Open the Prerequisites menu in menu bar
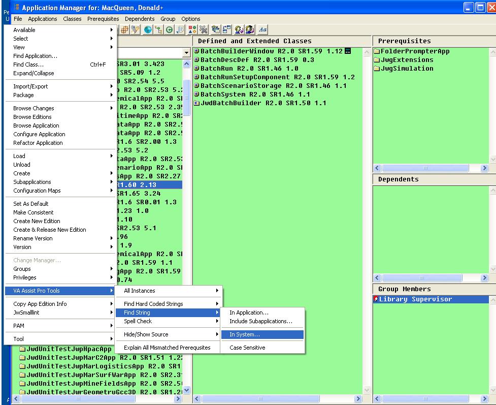Viewport: 496px width, 405px height. point(103,19)
